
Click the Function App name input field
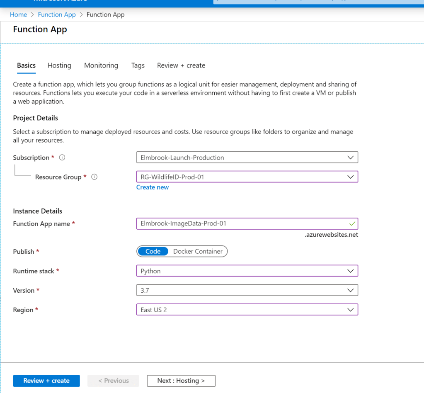(240, 224)
